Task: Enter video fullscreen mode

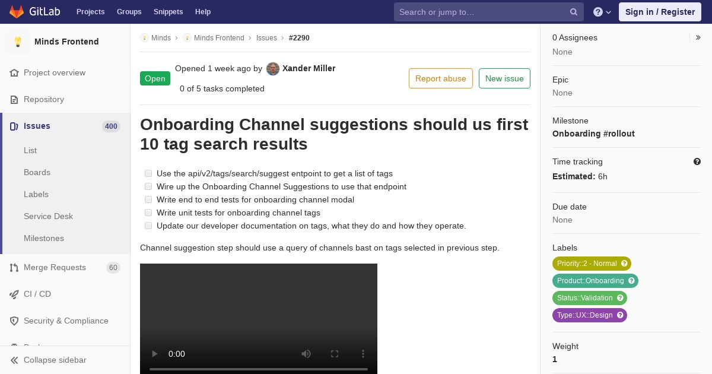Action: (335, 354)
